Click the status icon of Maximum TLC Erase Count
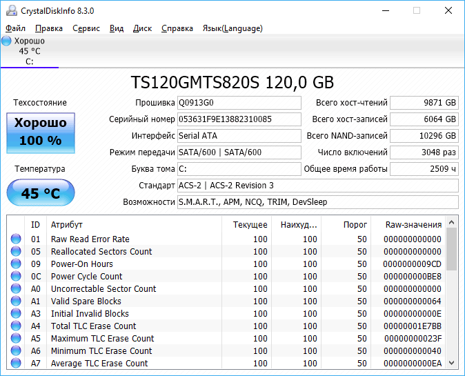 [16, 338]
